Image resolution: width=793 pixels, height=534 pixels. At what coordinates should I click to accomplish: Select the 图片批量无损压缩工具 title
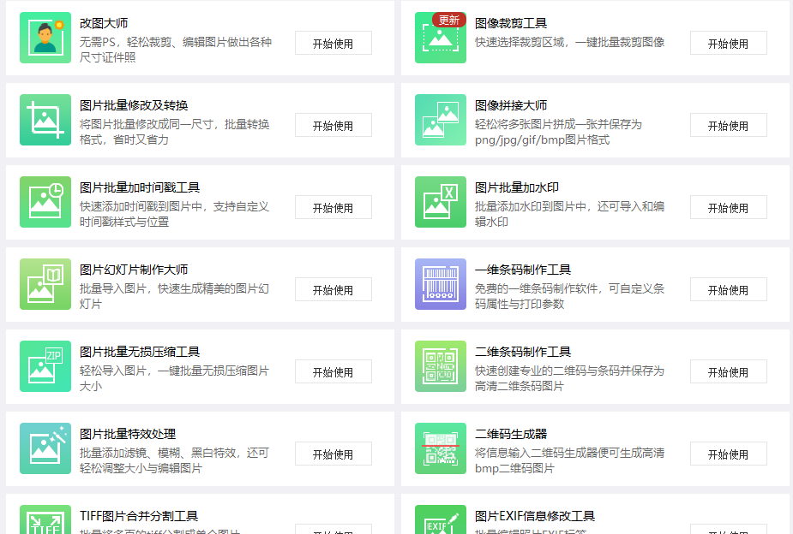coord(140,352)
